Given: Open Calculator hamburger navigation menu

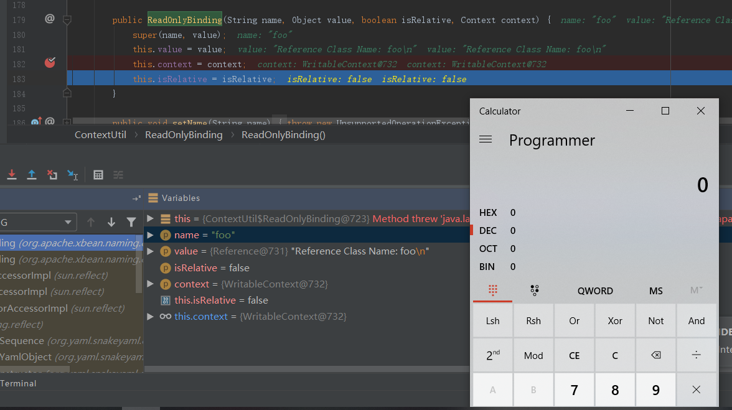Looking at the screenshot, I should tap(486, 140).
